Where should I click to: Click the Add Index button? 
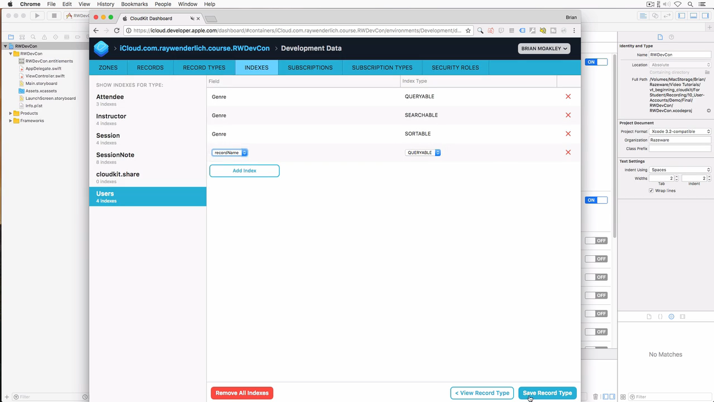point(244,171)
